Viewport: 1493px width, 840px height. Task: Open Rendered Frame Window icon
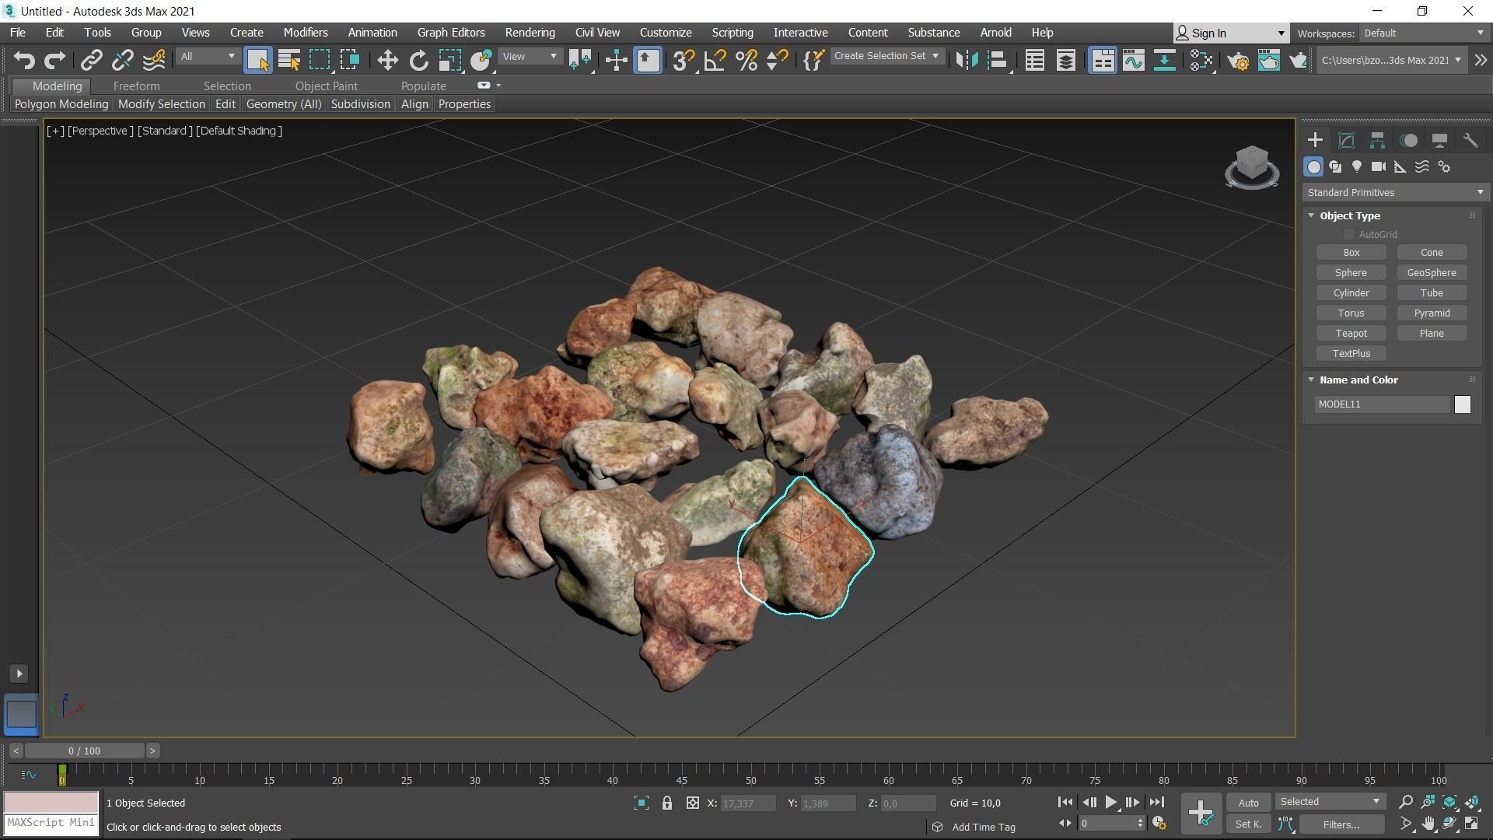[1268, 60]
